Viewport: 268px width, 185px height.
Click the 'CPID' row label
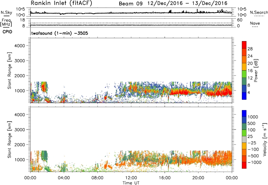pyautogui.click(x=7, y=32)
